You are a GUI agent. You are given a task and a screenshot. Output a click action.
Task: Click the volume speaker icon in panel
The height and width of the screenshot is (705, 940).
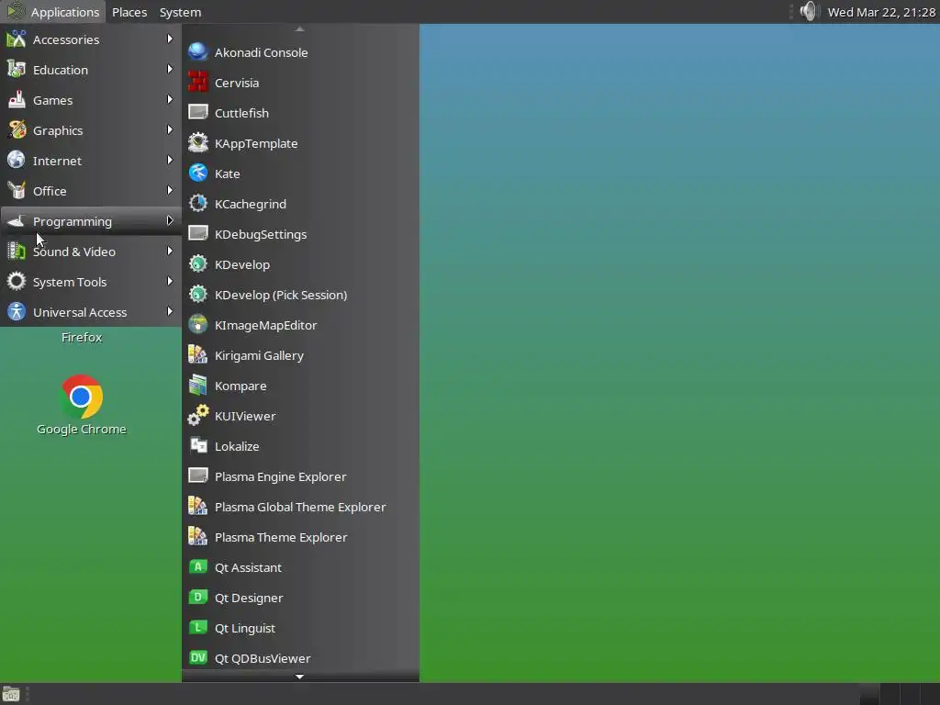coord(808,11)
